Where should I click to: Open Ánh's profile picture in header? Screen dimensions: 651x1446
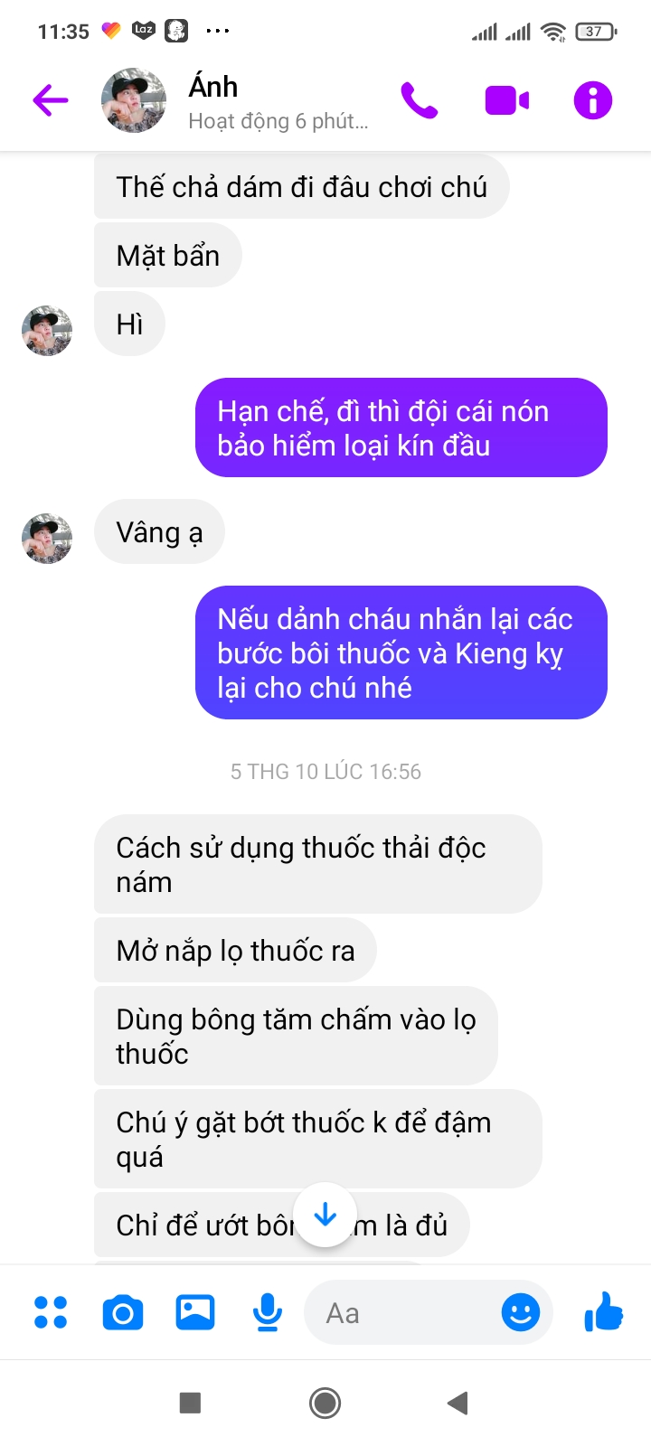[134, 100]
